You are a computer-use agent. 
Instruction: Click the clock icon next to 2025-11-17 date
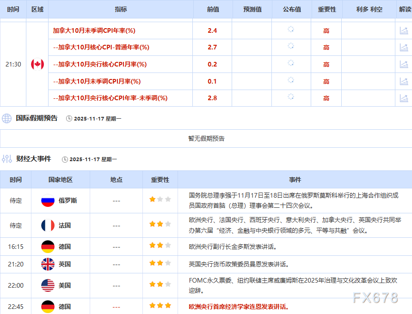click(68, 118)
